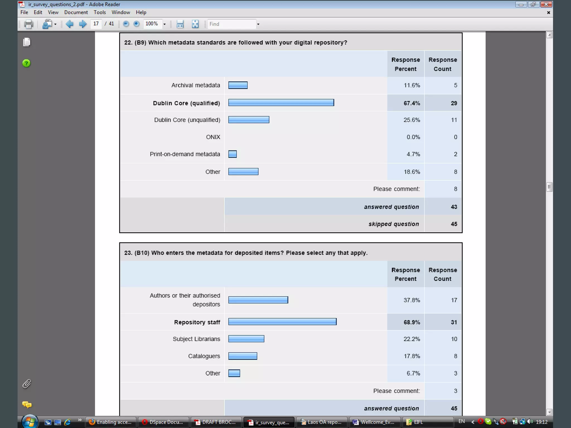Viewport: 571px width, 428px height.
Task: Open the Comments panel icon
Action: (x=27, y=404)
